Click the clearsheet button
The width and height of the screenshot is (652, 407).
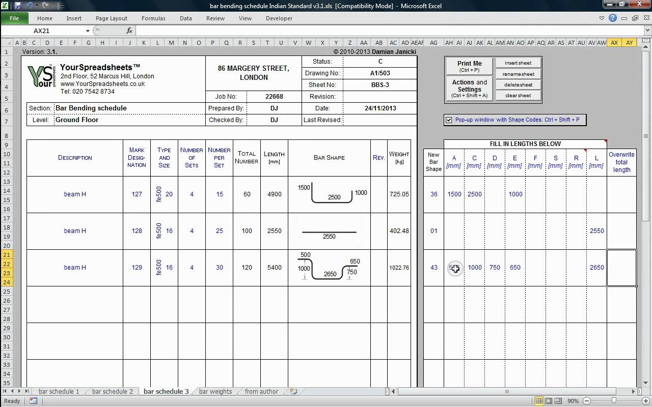click(518, 96)
